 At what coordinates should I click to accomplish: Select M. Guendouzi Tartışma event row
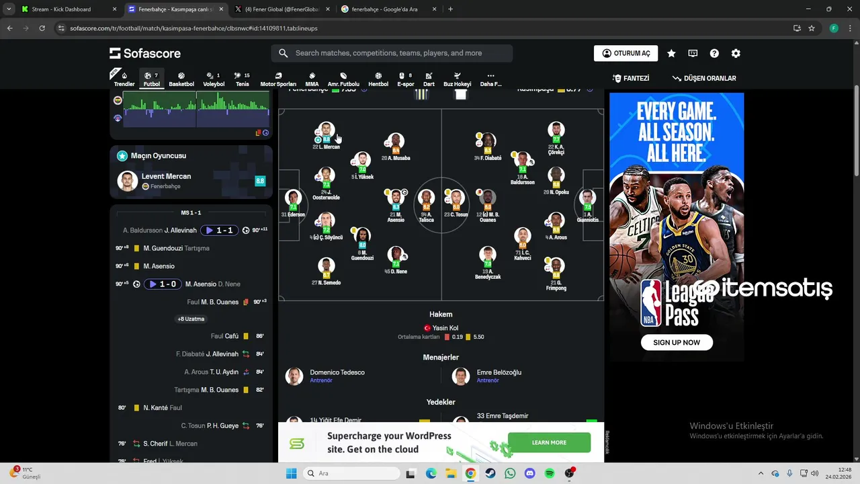pos(191,248)
